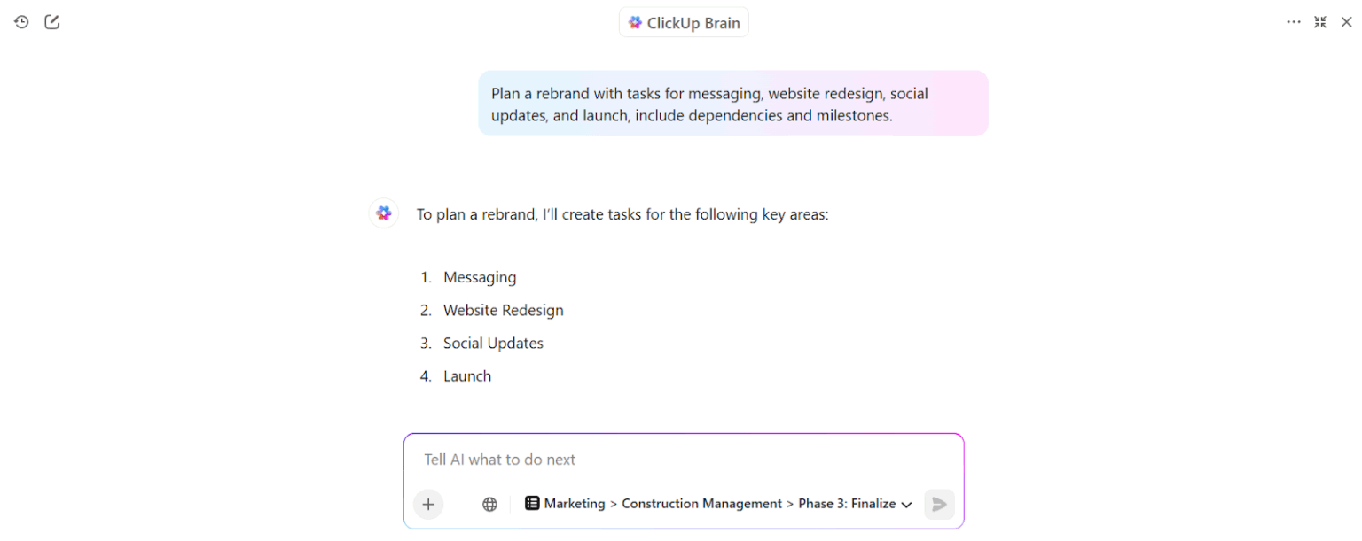1362x541 pixels.
Task: Click the list icon beside Marketing
Action: [532, 503]
